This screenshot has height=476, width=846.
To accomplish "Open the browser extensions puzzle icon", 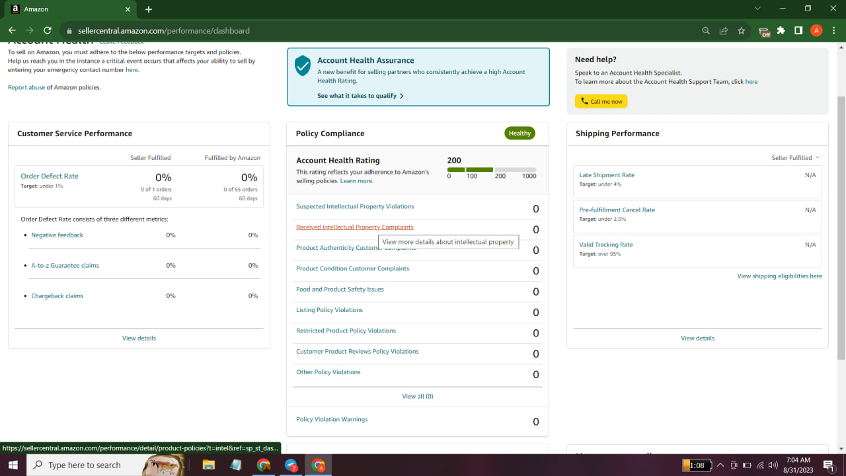I will (781, 30).
